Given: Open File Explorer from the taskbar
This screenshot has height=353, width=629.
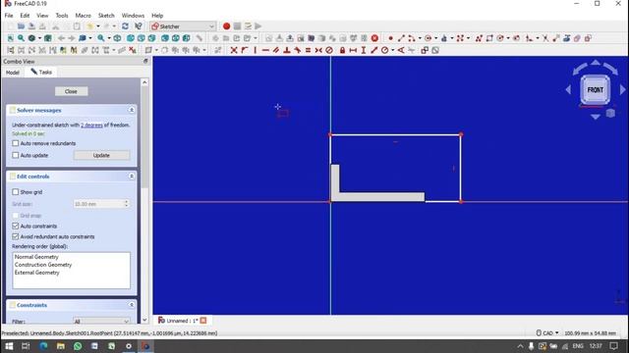Looking at the screenshot, I should (61, 346).
